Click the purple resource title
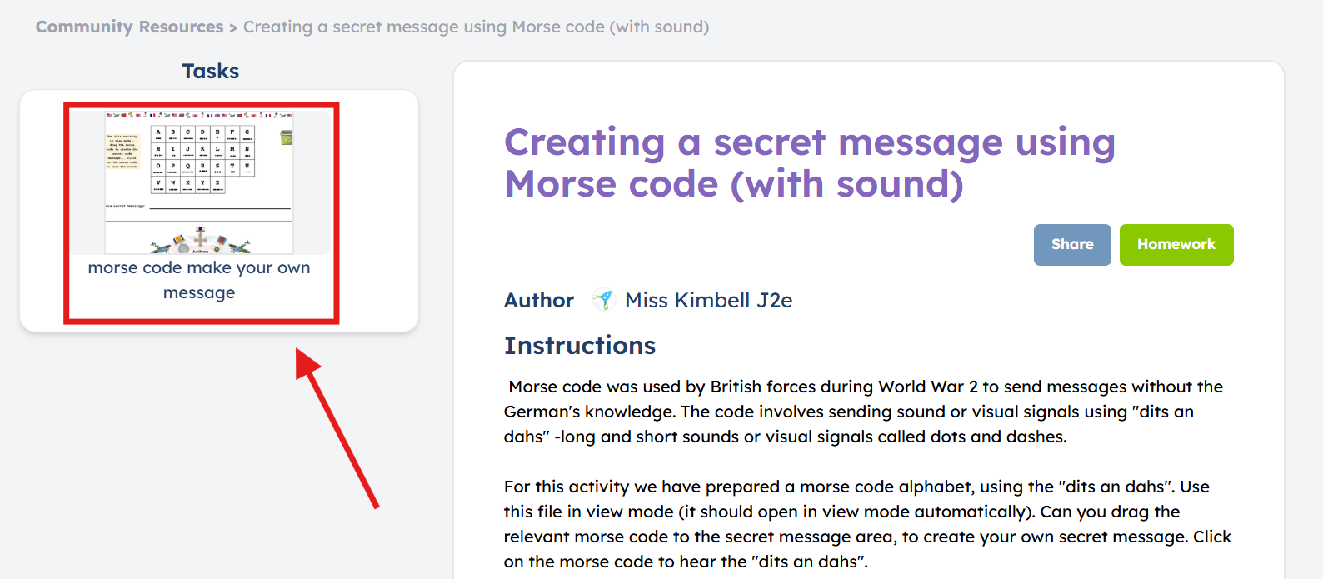Viewport: 1323px width, 579px height. coord(809,163)
